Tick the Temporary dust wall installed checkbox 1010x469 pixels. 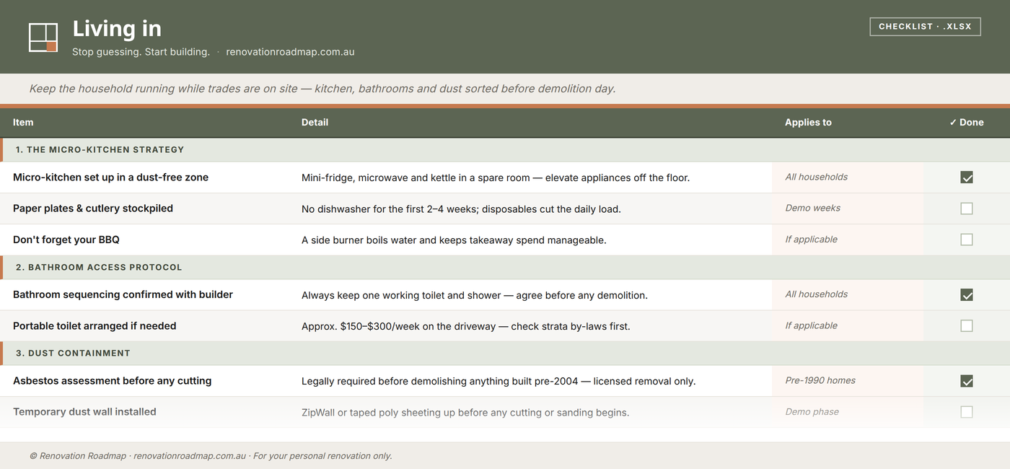pyautogui.click(x=967, y=412)
